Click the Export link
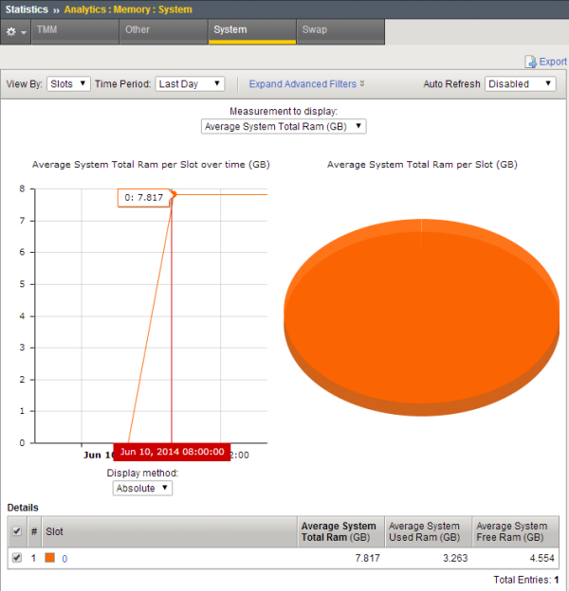Screen dimensions: 569x591 click(552, 62)
